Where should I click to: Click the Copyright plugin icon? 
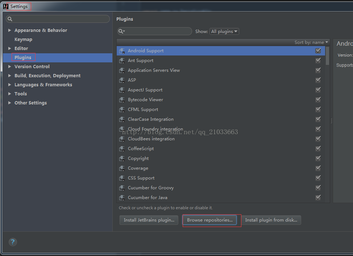point(122,158)
